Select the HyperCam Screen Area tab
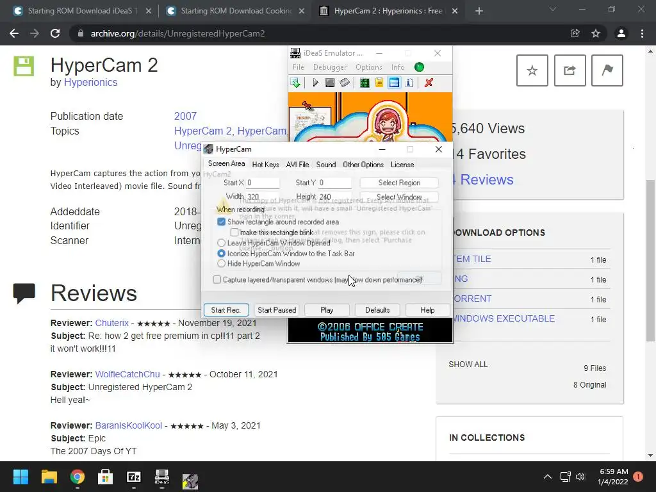 click(x=226, y=163)
